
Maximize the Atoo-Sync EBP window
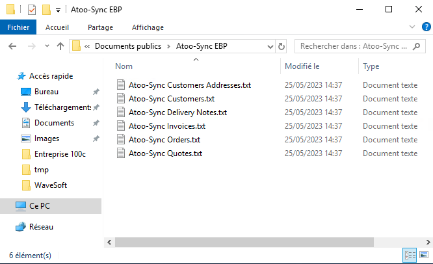tap(389, 9)
